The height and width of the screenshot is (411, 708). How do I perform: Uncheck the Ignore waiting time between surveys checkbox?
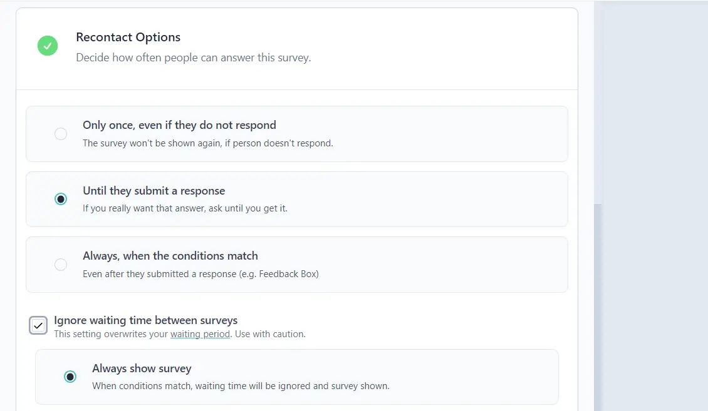pyautogui.click(x=38, y=325)
